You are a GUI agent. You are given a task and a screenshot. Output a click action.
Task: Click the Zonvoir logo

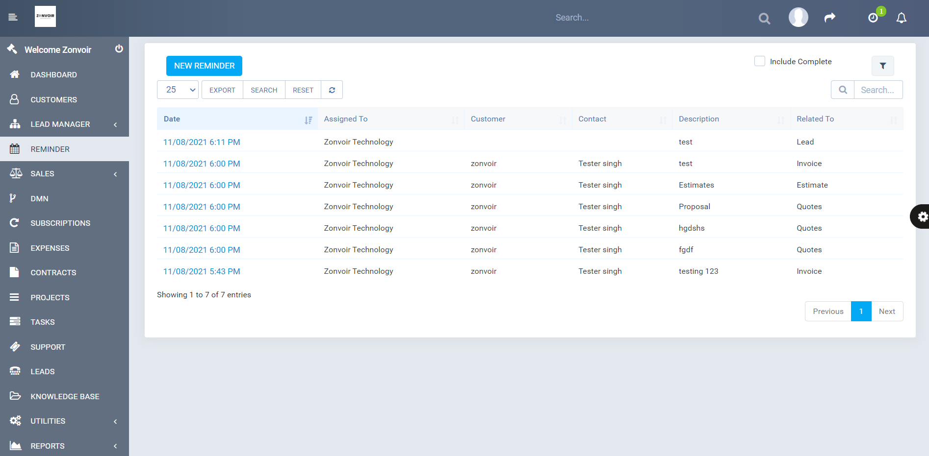(45, 16)
